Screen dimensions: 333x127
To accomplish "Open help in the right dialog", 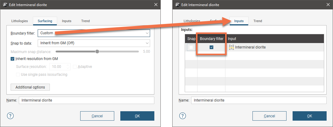I will (183, 116).
